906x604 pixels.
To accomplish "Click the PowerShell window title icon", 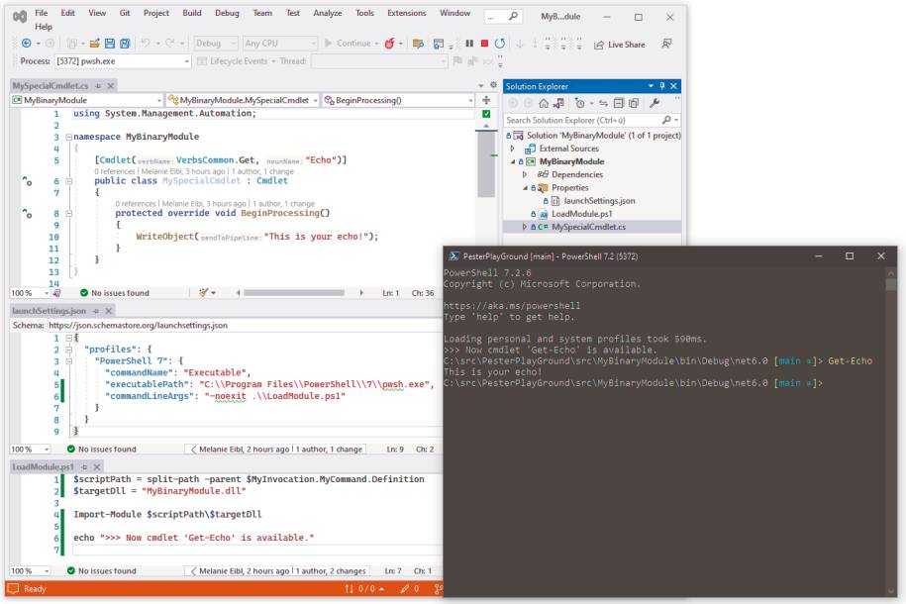I will click(x=454, y=256).
